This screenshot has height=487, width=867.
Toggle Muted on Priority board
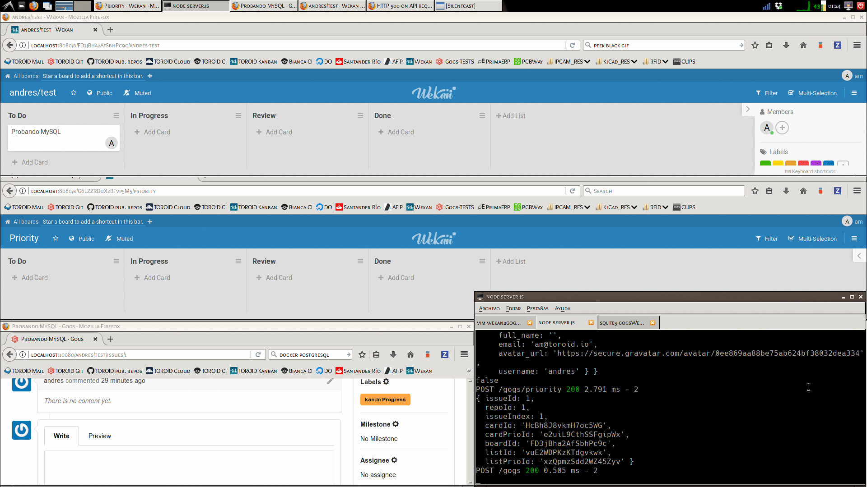(x=119, y=239)
